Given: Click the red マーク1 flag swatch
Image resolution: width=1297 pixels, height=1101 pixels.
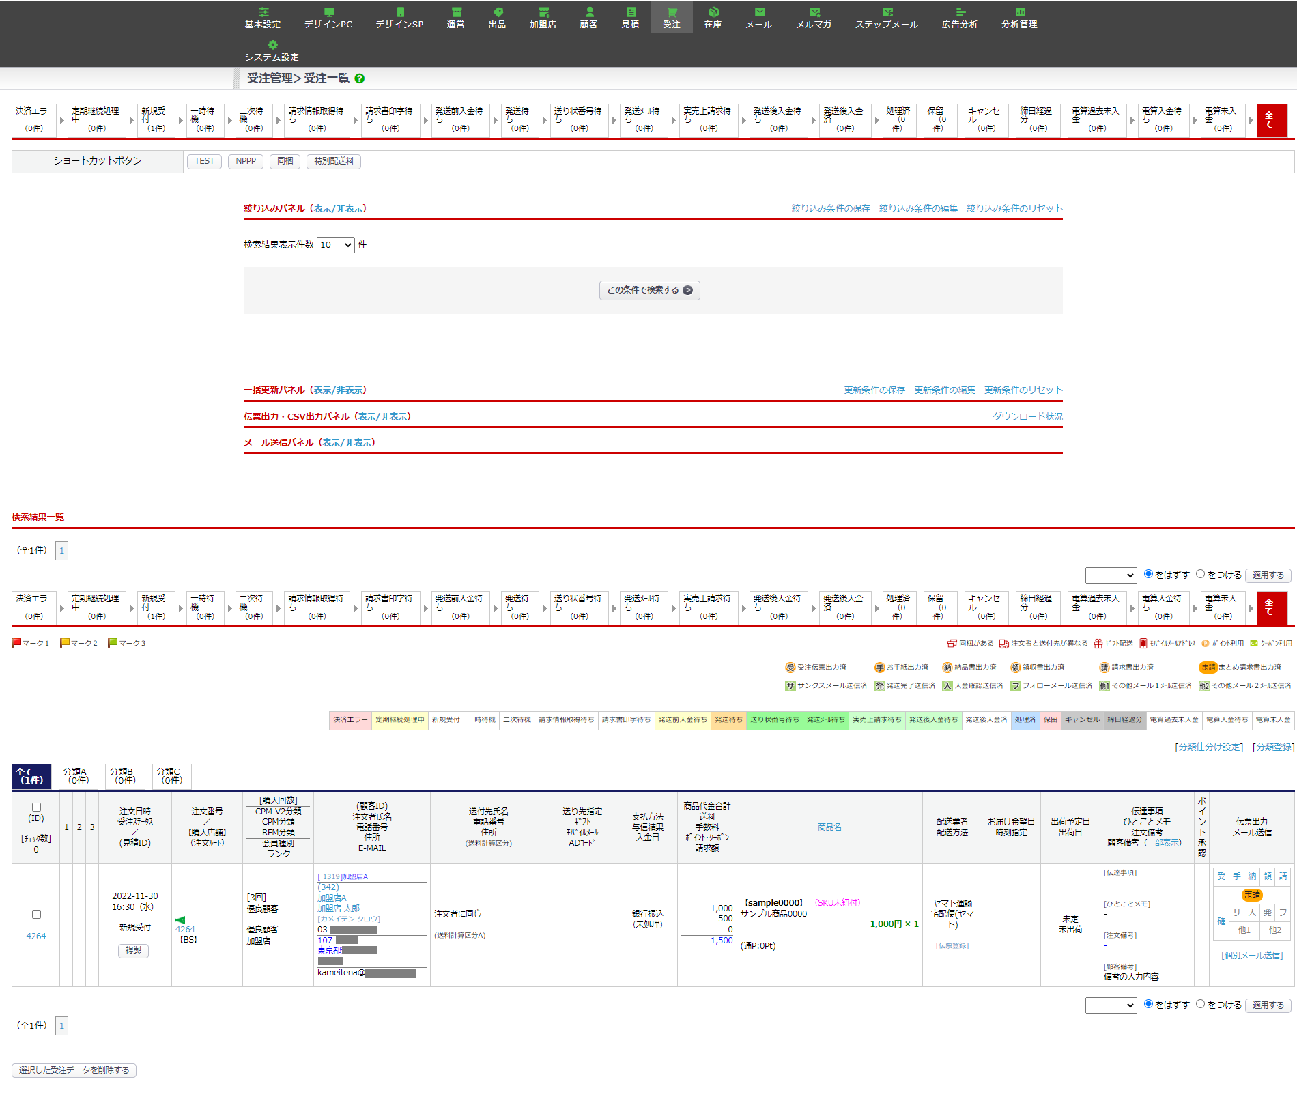Looking at the screenshot, I should [16, 643].
